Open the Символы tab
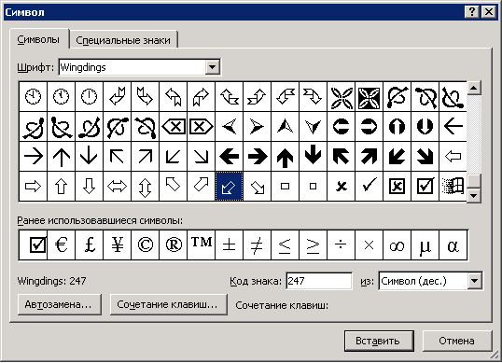Image resolution: width=502 pixels, height=363 pixels. [39, 40]
